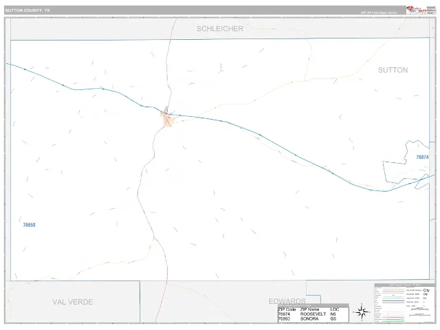
Task: Select 76950 in the ZIP index table
Action: (x=284, y=319)
